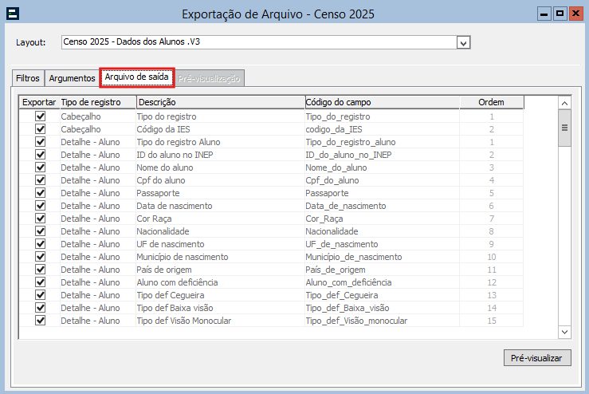Click order value 10 in the list
Image resolution: width=589 pixels, height=394 pixels.
[492, 257]
